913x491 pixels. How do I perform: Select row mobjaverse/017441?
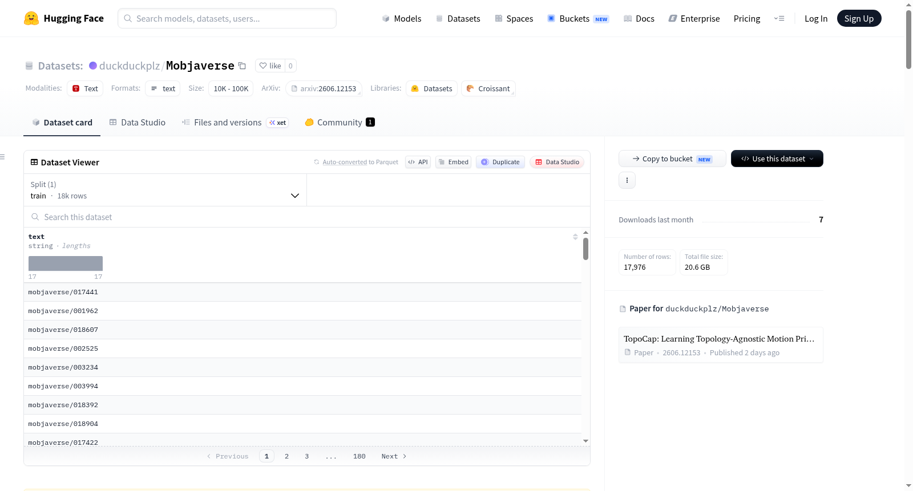tap(302, 292)
